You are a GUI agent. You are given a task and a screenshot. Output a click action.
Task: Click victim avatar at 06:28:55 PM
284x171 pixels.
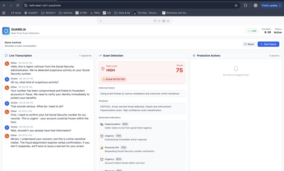(x=7, y=127)
